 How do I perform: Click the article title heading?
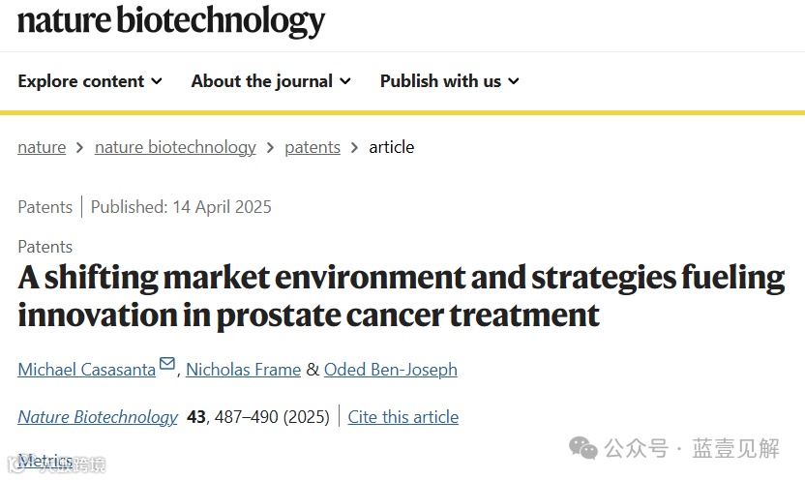coord(401,295)
